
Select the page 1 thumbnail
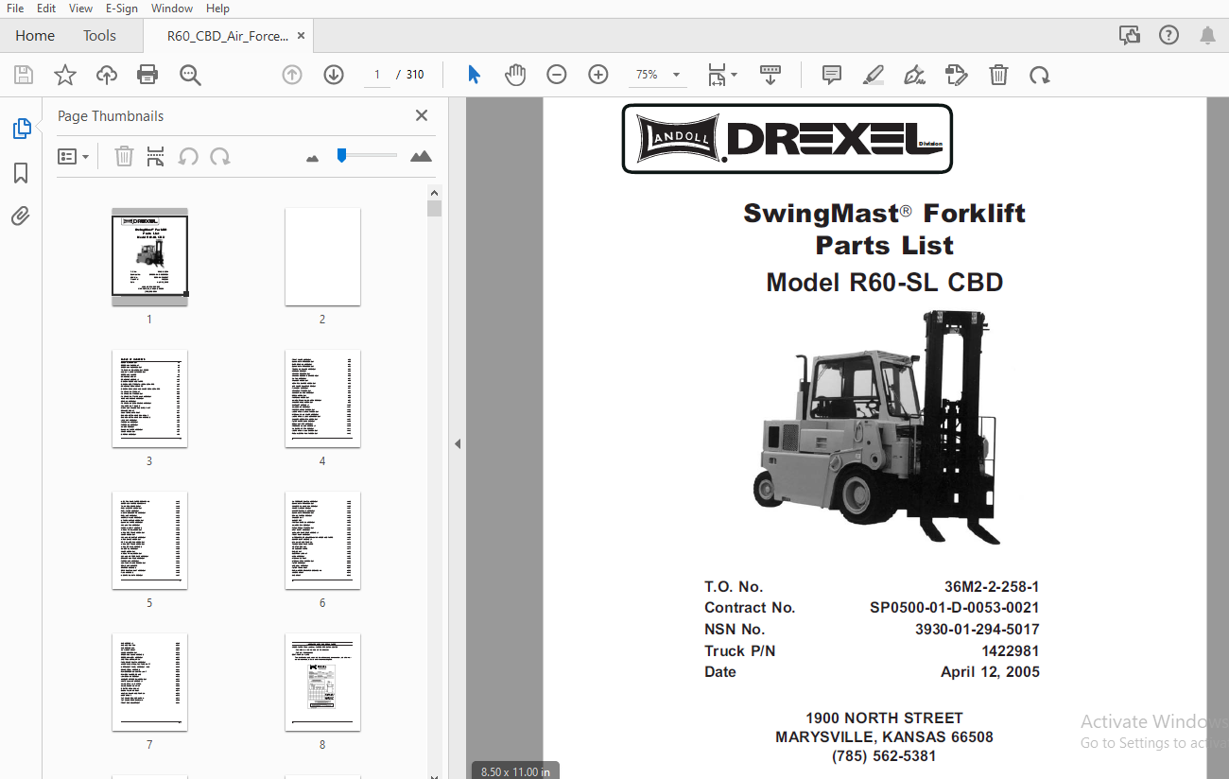[x=149, y=256]
